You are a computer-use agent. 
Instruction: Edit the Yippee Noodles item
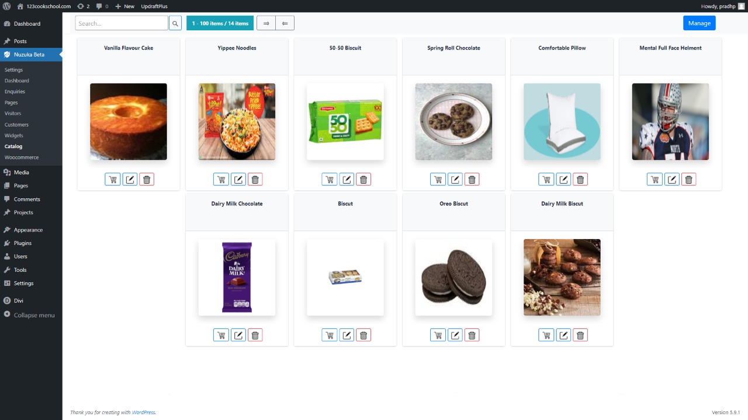coord(238,180)
